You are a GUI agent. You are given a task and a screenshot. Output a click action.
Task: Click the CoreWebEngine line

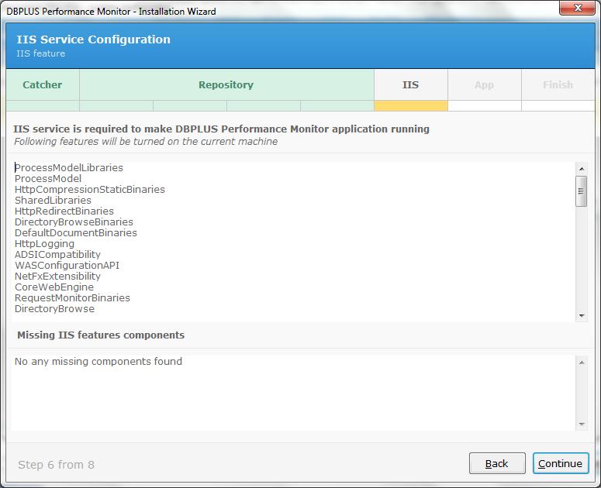click(54, 287)
